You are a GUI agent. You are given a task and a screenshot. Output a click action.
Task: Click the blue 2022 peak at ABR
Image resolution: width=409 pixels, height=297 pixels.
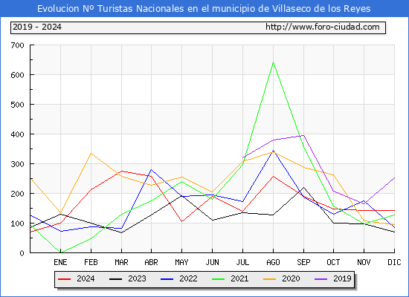pos(151,169)
